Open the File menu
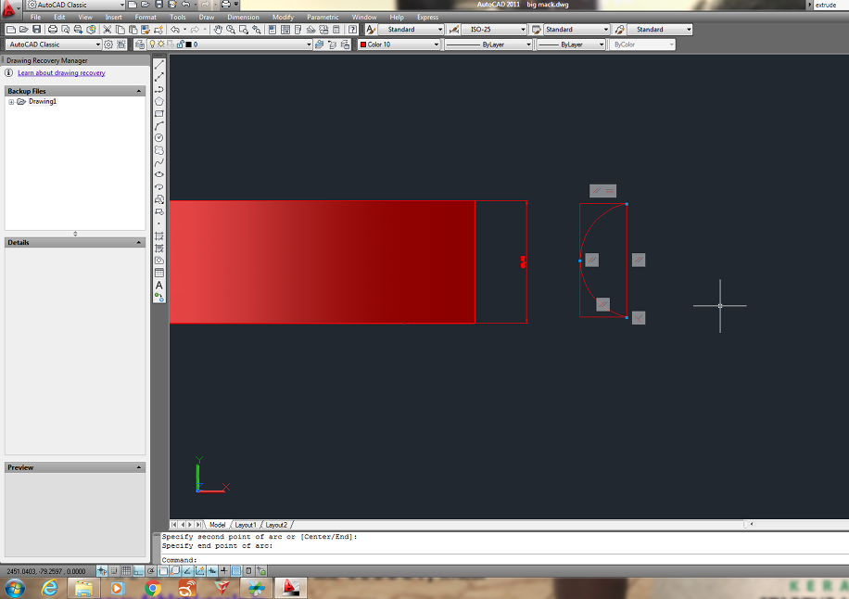 pos(36,17)
